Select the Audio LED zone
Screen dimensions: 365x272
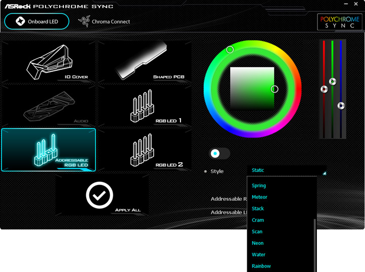[x=49, y=106]
